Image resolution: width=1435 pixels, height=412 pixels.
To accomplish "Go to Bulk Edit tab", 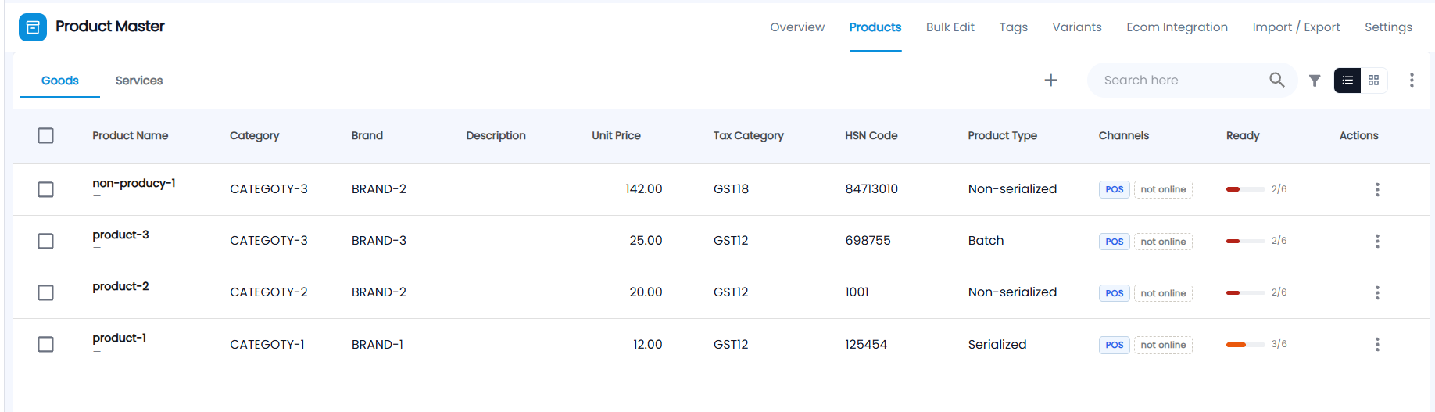I will pos(950,27).
